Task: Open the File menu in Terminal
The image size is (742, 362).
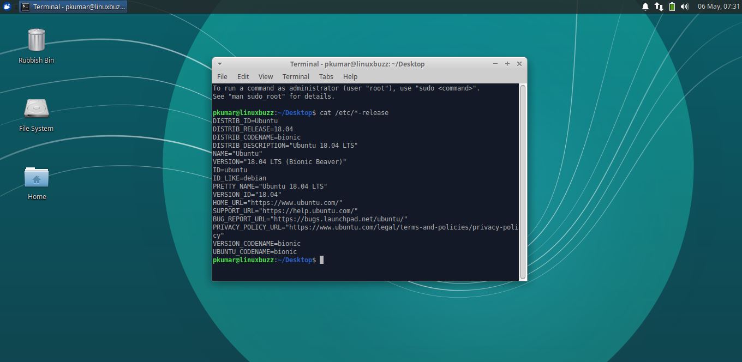Action: point(222,77)
